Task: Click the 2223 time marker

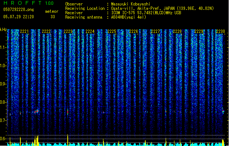Action: click(68, 31)
